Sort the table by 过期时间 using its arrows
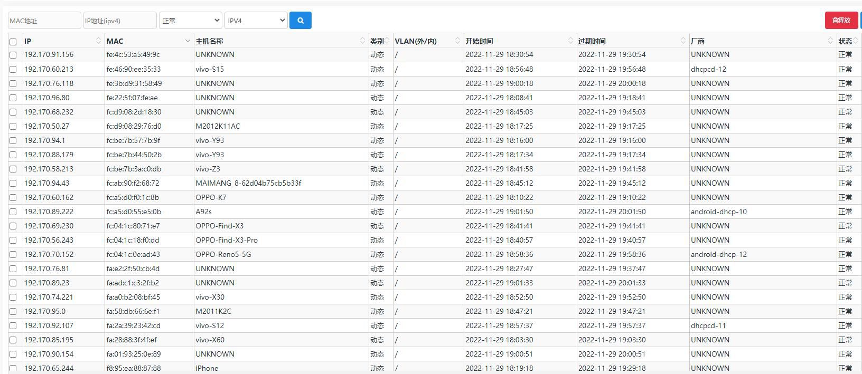This screenshot has height=374, width=862. 683,41
